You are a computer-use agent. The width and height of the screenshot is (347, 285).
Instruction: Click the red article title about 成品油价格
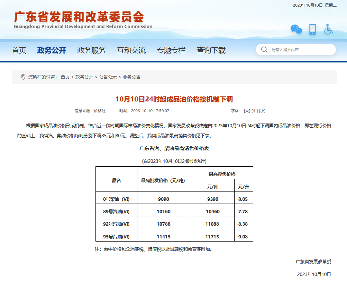click(174, 99)
